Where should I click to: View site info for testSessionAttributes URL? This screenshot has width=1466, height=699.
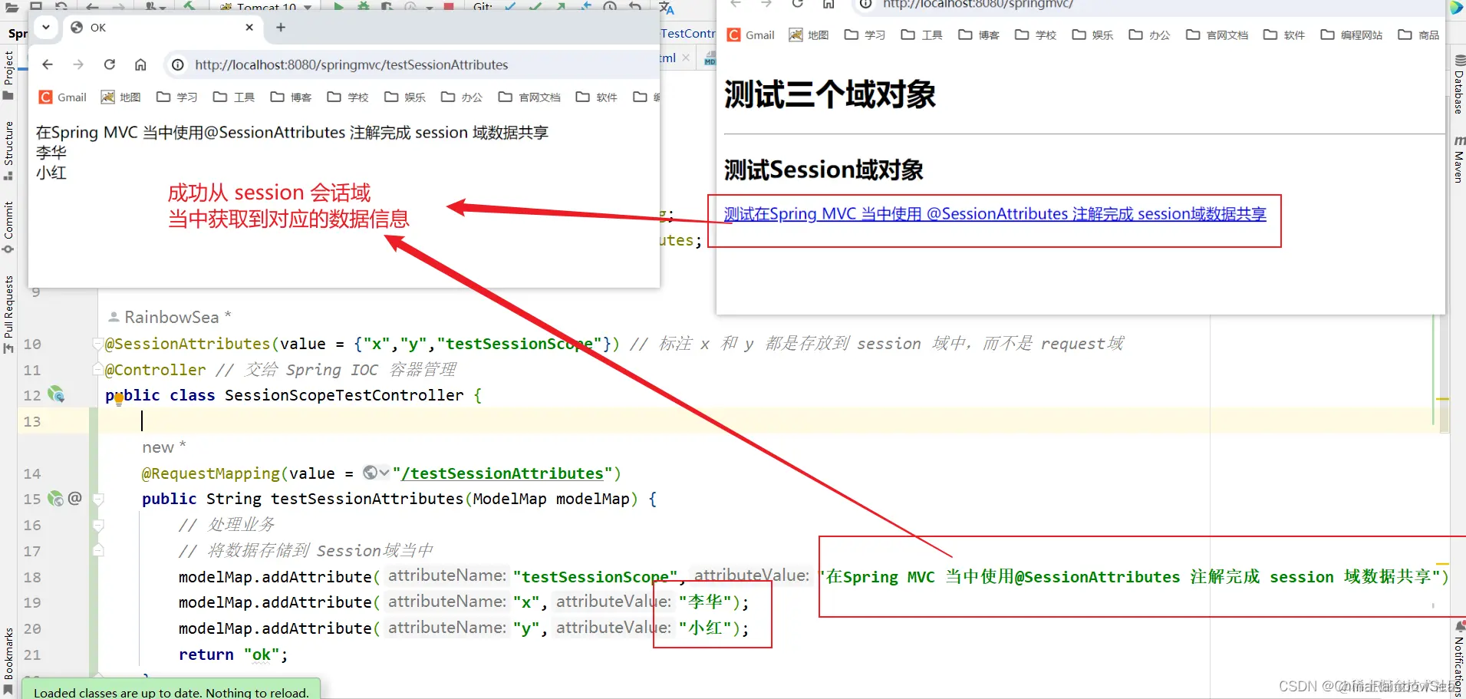[178, 64]
